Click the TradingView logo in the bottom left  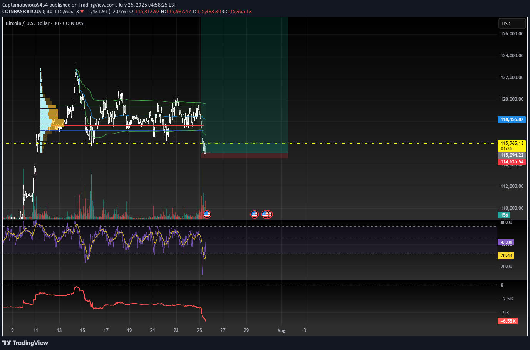pyautogui.click(x=25, y=343)
